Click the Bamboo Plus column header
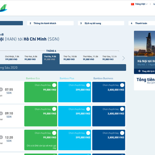Image resolution: width=155 pixels, height=155 pixels. (x=67, y=78)
